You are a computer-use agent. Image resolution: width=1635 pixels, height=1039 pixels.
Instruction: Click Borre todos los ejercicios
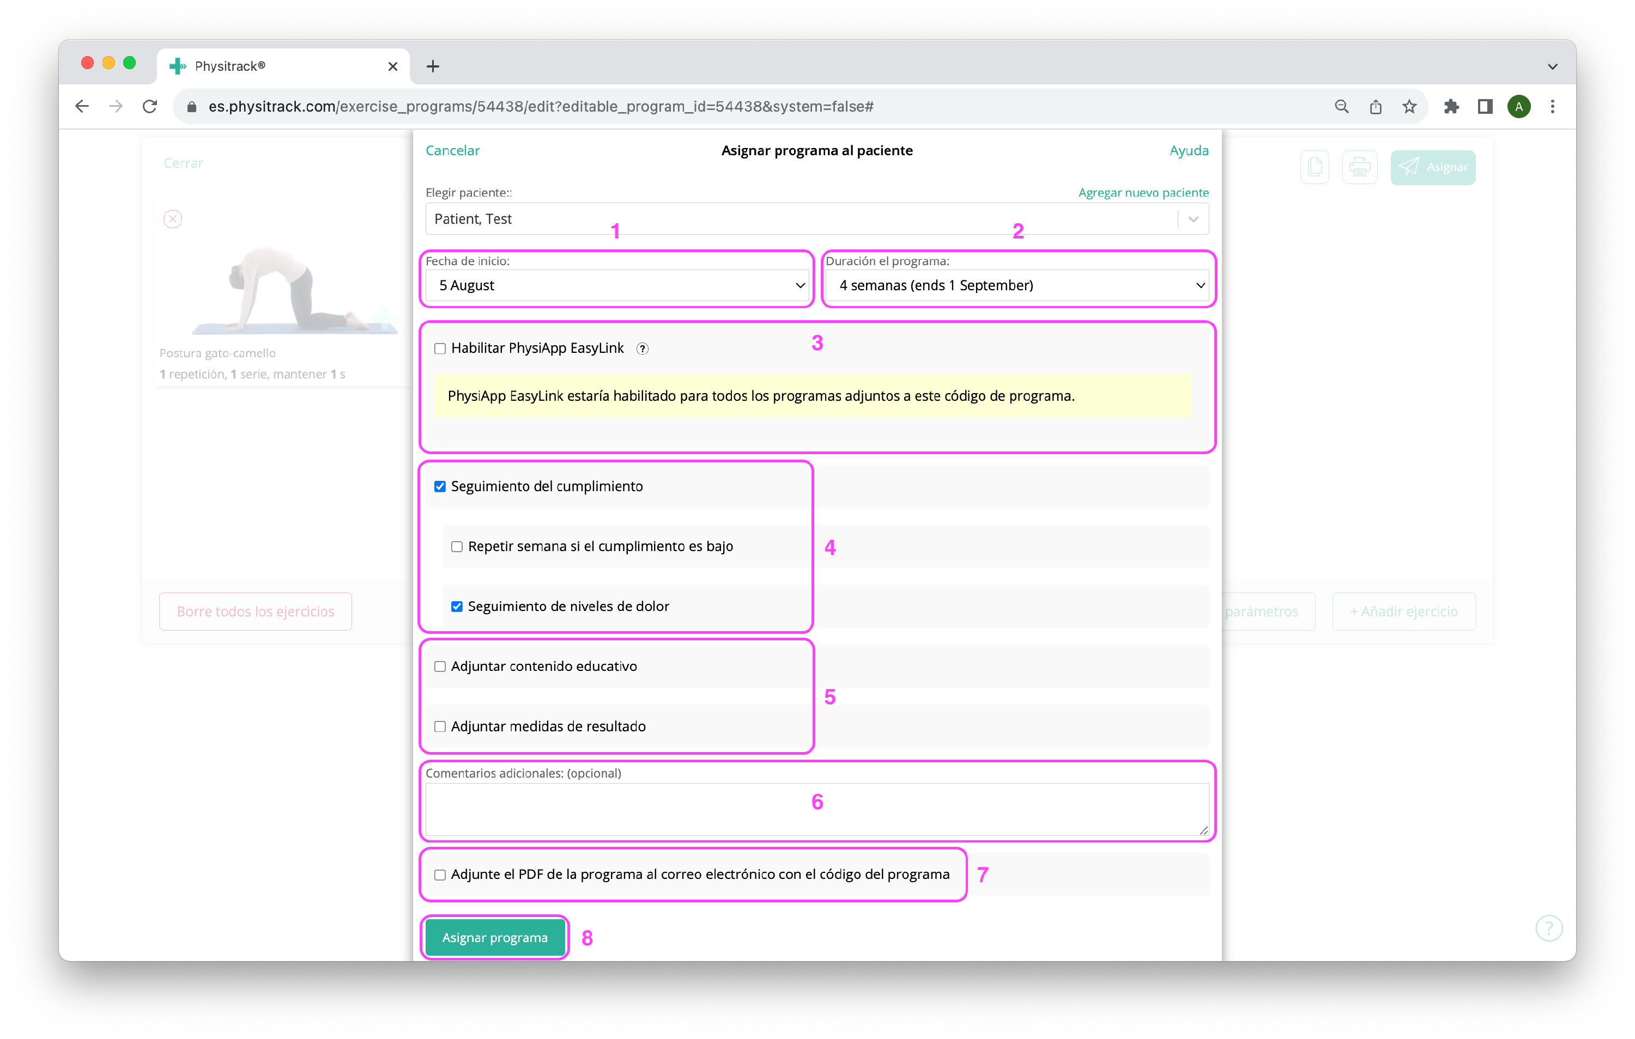pos(255,612)
